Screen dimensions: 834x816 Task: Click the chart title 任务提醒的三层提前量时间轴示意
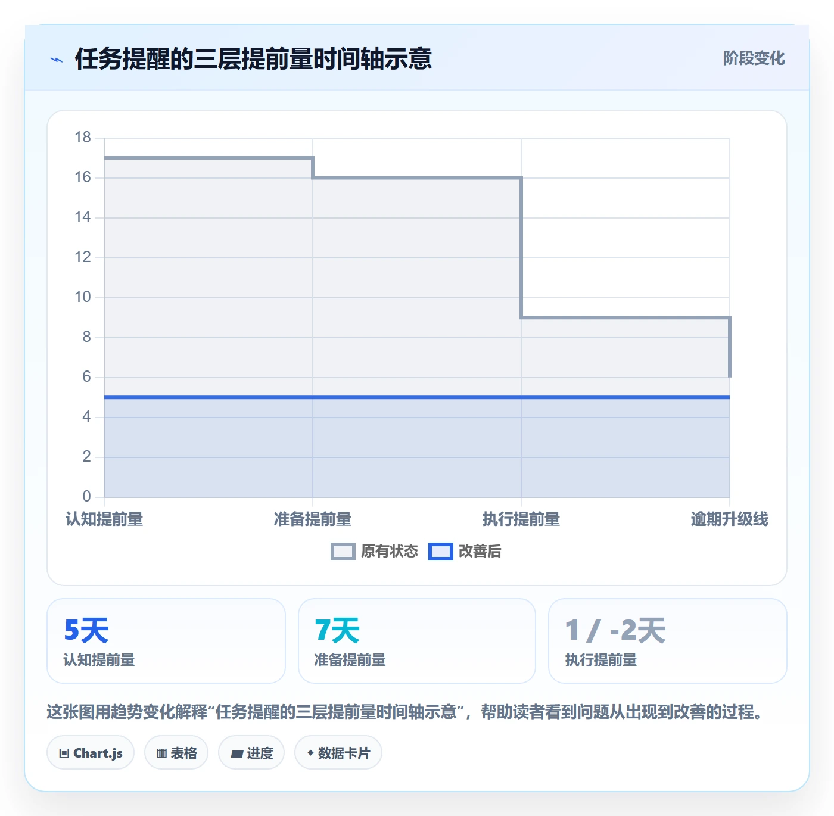pyautogui.click(x=253, y=59)
